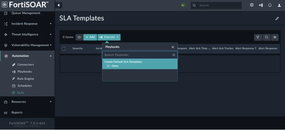285x130 pixels.
Task: Open the Execute dropdown button
Action: [x=109, y=37]
